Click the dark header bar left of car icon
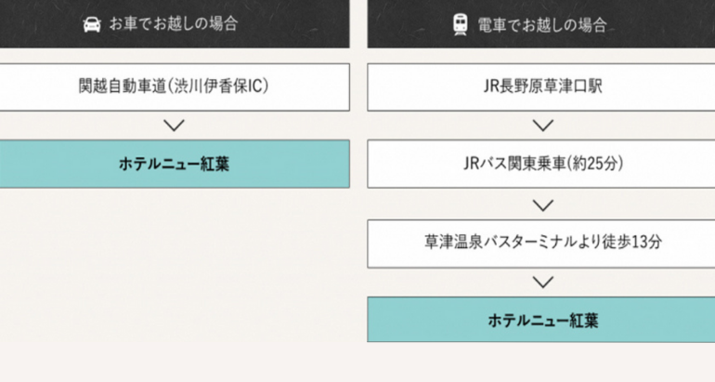Image resolution: width=715 pixels, height=382 pixels. pyautogui.click(x=37, y=25)
